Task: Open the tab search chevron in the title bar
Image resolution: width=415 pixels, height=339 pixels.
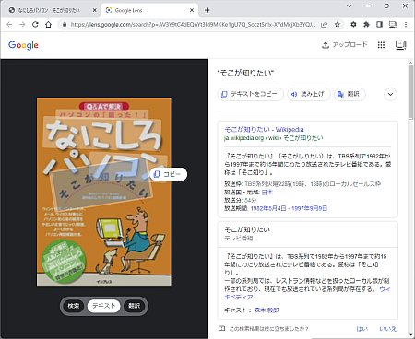Action: pyautogui.click(x=349, y=6)
